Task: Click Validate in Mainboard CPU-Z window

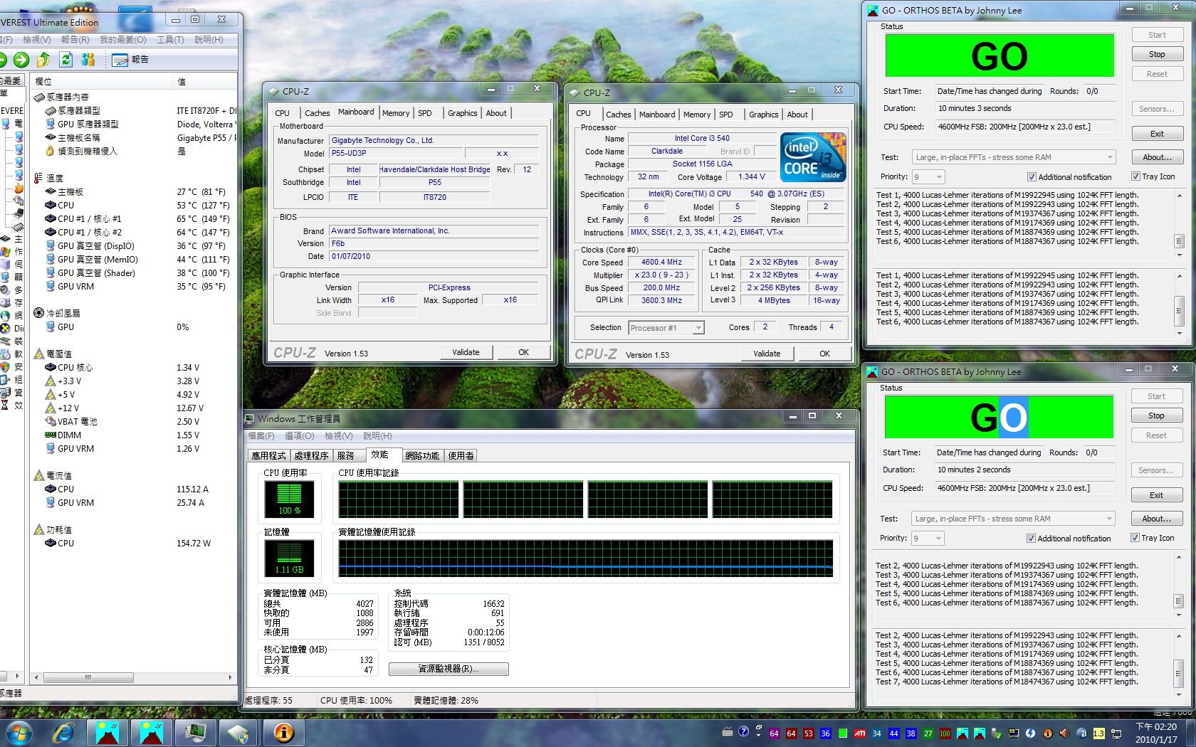Action: 466,352
